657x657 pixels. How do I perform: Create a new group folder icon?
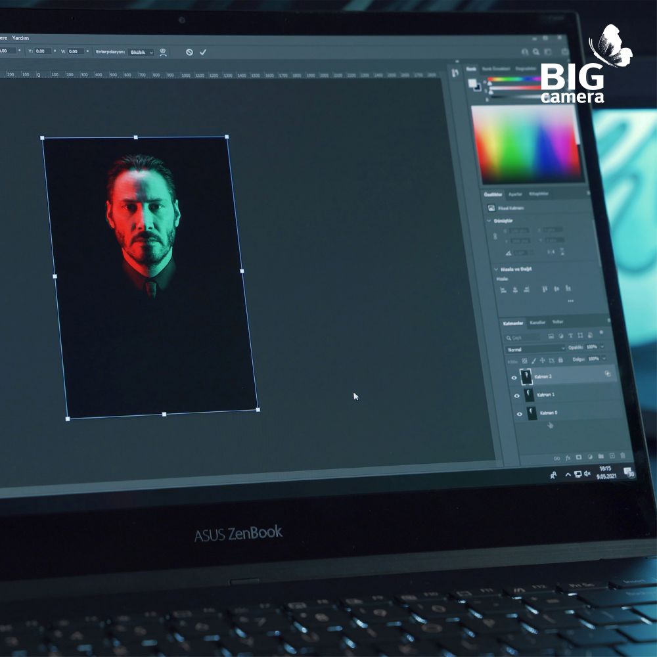point(601,456)
